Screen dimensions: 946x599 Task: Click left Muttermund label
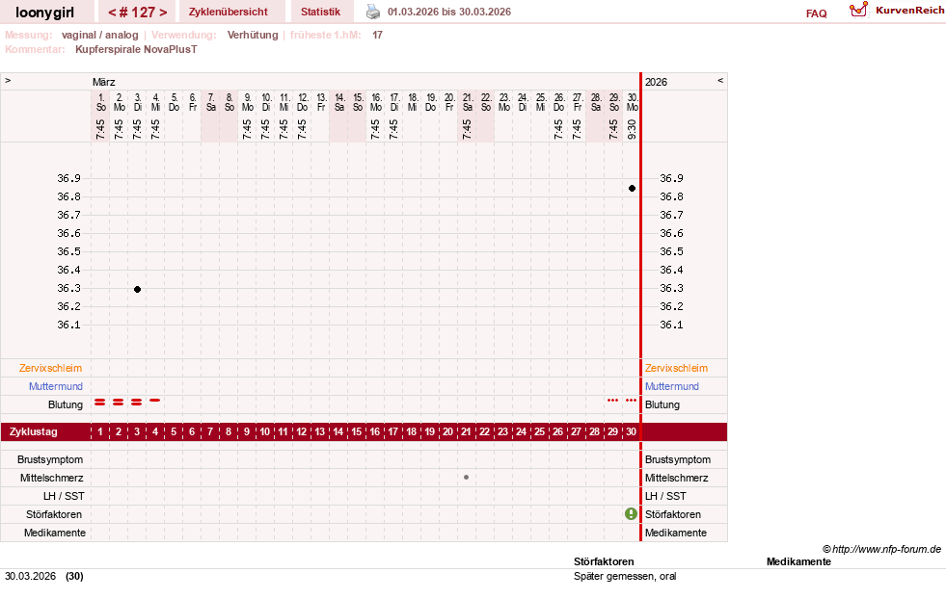(x=56, y=386)
